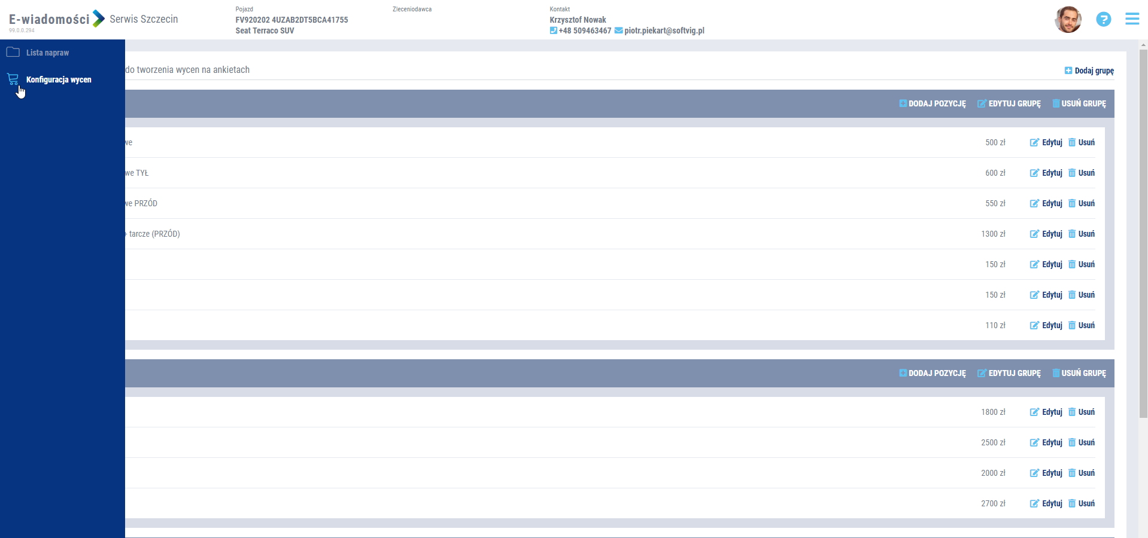
Task: Click EDYTUJ GRUPĘ in first group header
Action: point(1009,103)
